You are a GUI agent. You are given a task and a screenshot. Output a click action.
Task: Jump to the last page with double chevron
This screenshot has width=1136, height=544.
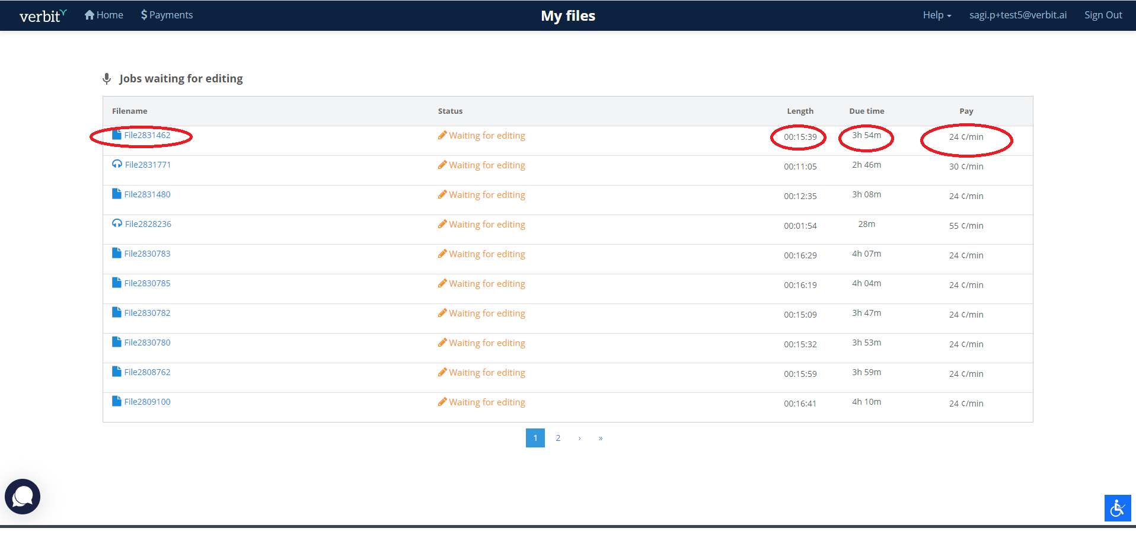pos(600,437)
